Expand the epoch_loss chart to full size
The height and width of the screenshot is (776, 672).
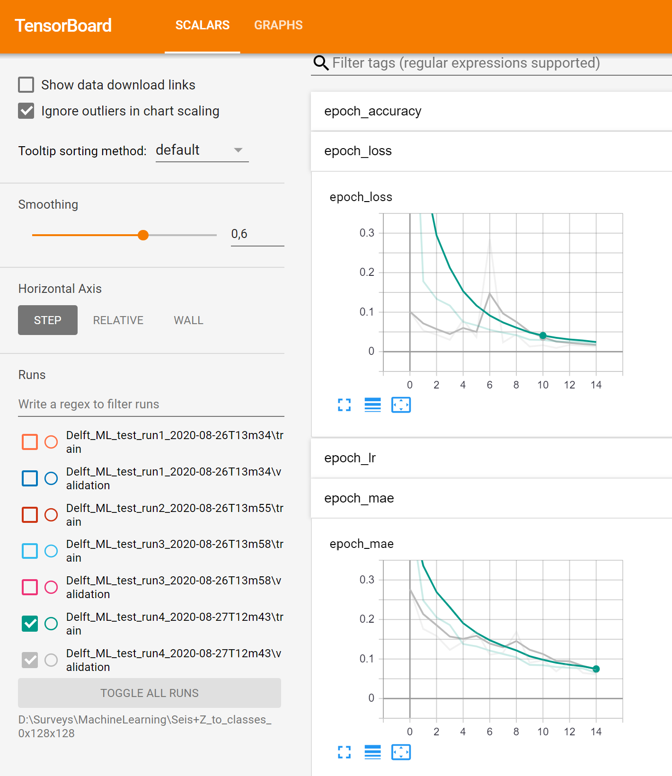click(344, 405)
